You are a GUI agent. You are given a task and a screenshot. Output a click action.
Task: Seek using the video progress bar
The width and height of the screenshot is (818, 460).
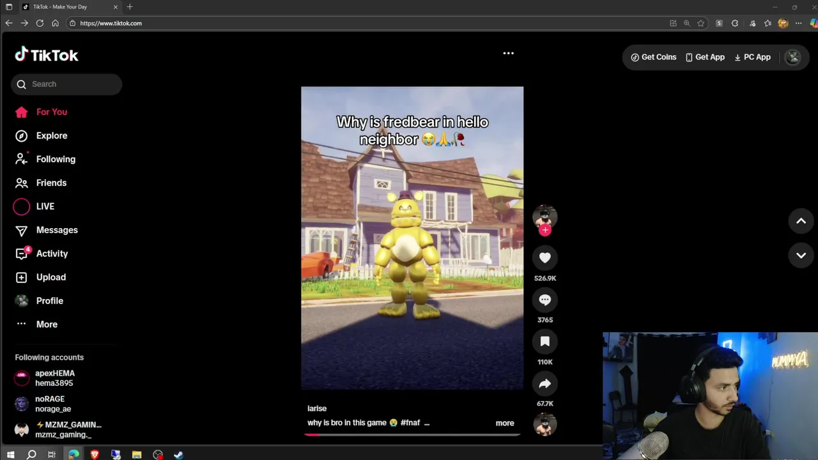pos(412,434)
